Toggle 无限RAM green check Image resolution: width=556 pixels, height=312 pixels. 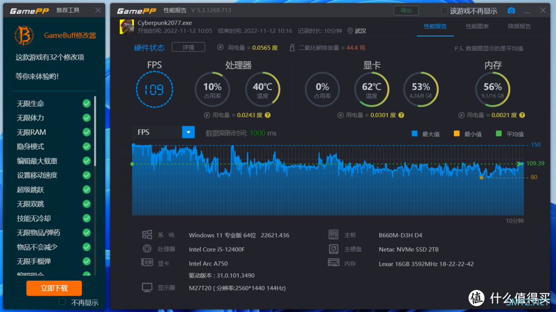pyautogui.click(x=86, y=132)
